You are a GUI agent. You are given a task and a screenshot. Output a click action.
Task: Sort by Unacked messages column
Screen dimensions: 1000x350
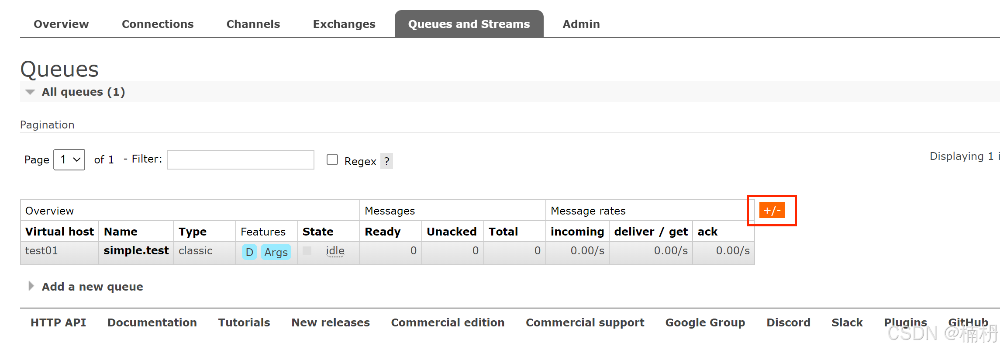click(452, 232)
